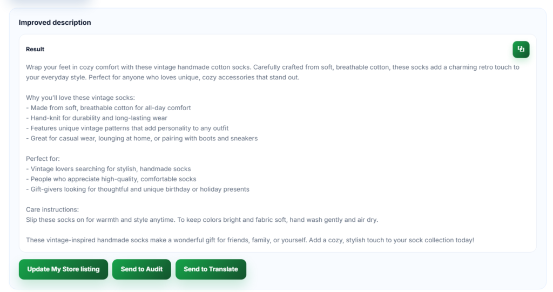
Task: Click the 'Vintage lovers searching' bullet
Action: point(108,169)
